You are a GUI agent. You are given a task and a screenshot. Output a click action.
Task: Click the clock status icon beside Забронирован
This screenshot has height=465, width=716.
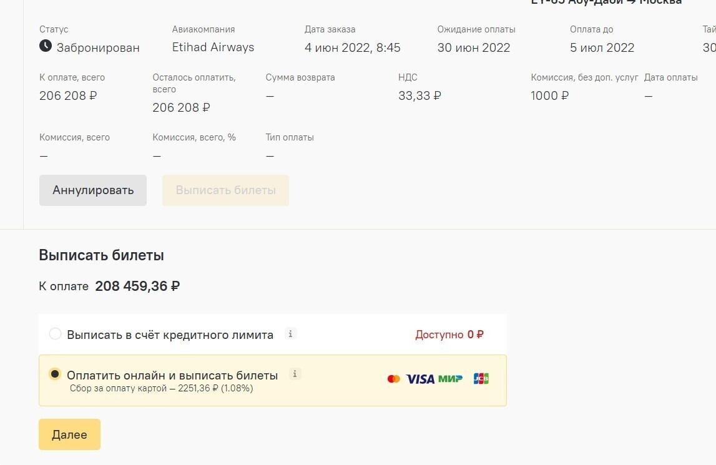(x=45, y=46)
